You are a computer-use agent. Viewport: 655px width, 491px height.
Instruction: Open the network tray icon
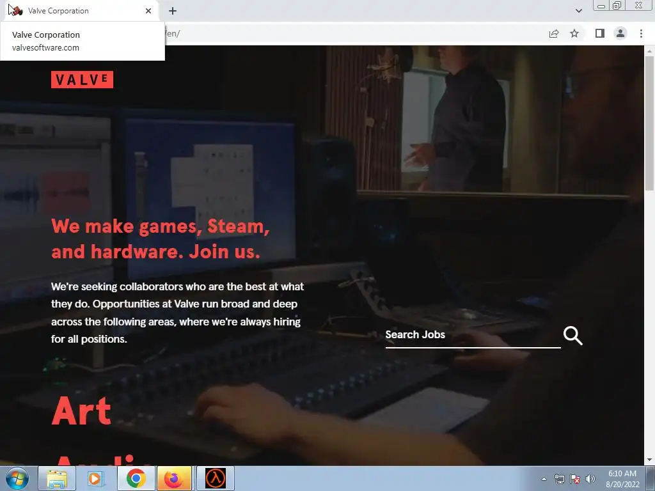point(559,479)
